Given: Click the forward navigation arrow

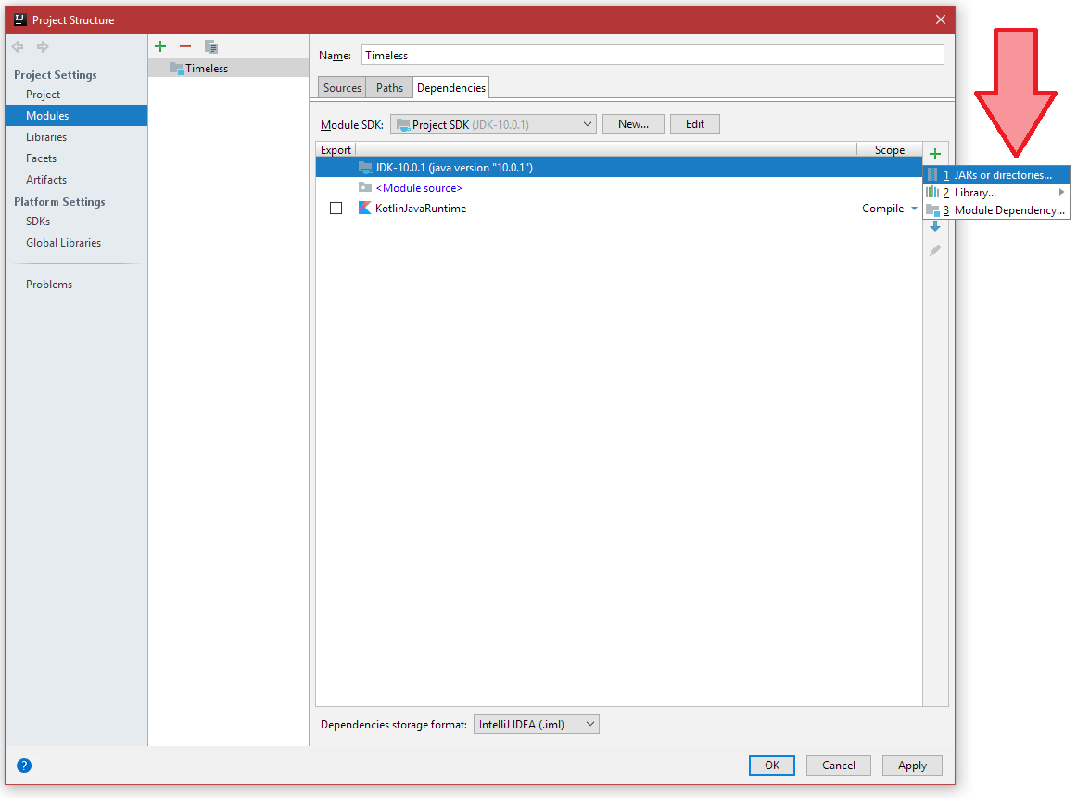Looking at the screenshot, I should [43, 46].
